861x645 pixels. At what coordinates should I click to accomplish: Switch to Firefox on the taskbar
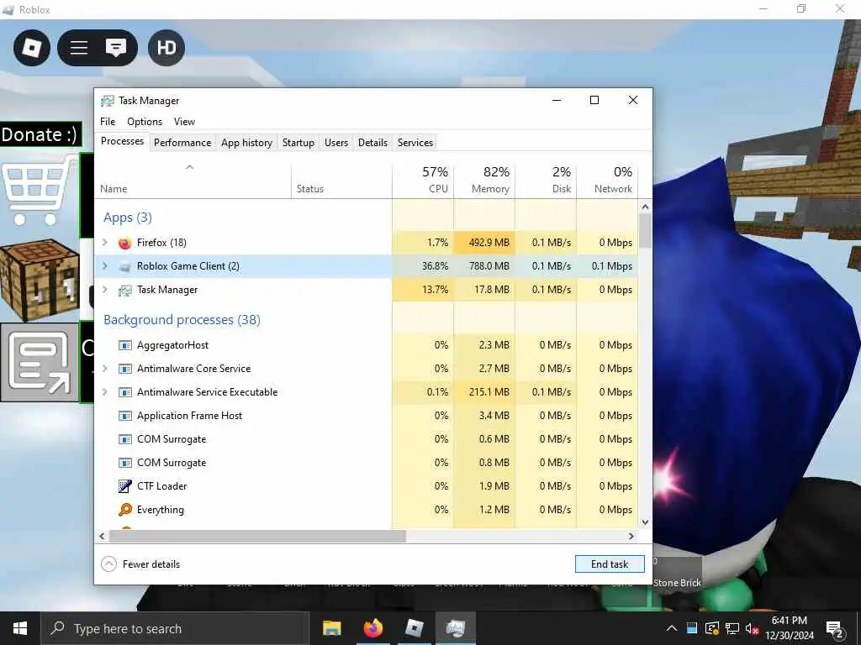click(x=372, y=628)
